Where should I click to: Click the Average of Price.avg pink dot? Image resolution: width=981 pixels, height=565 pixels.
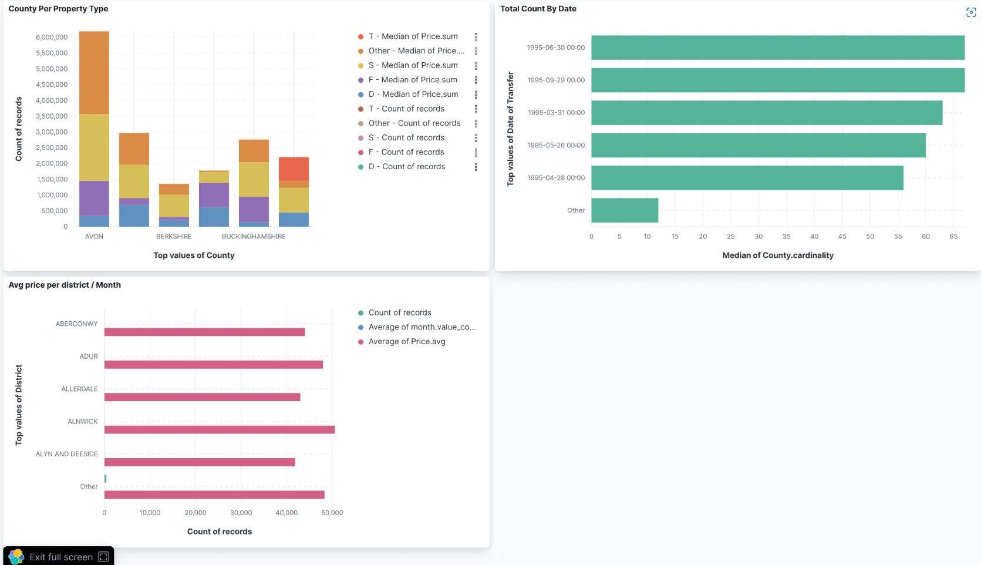[x=360, y=342]
